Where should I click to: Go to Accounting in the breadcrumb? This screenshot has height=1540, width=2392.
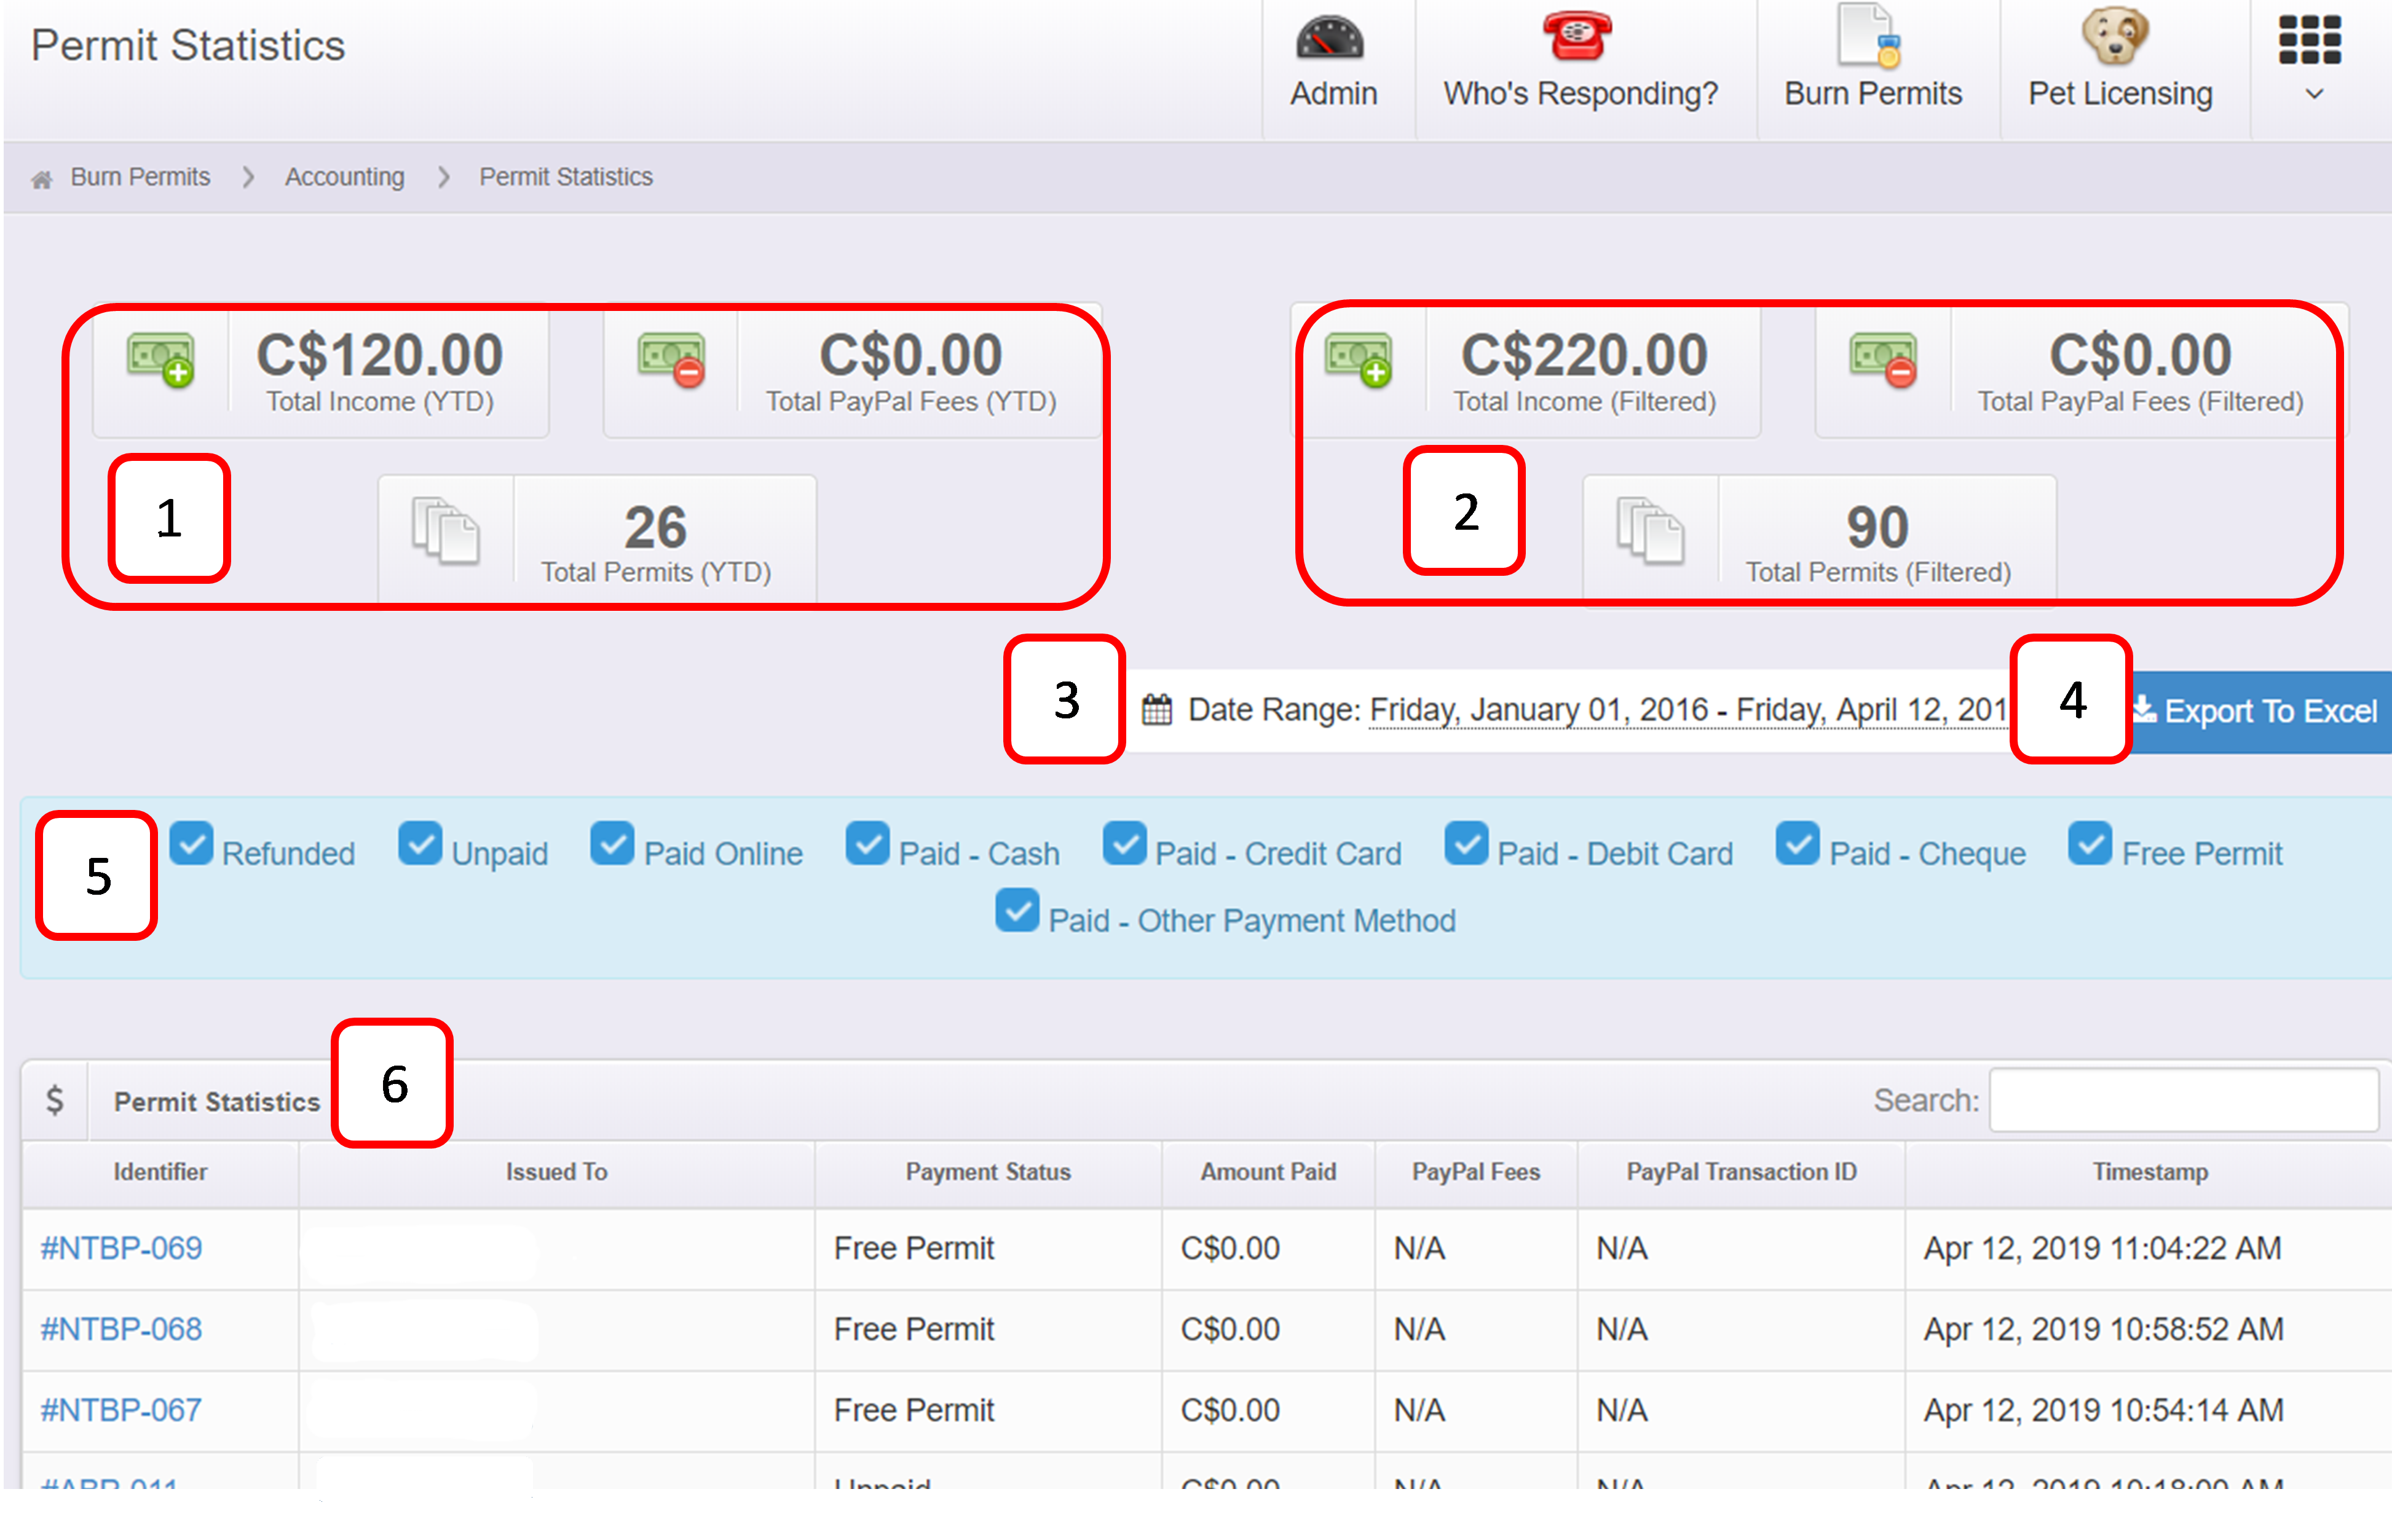coord(344,177)
